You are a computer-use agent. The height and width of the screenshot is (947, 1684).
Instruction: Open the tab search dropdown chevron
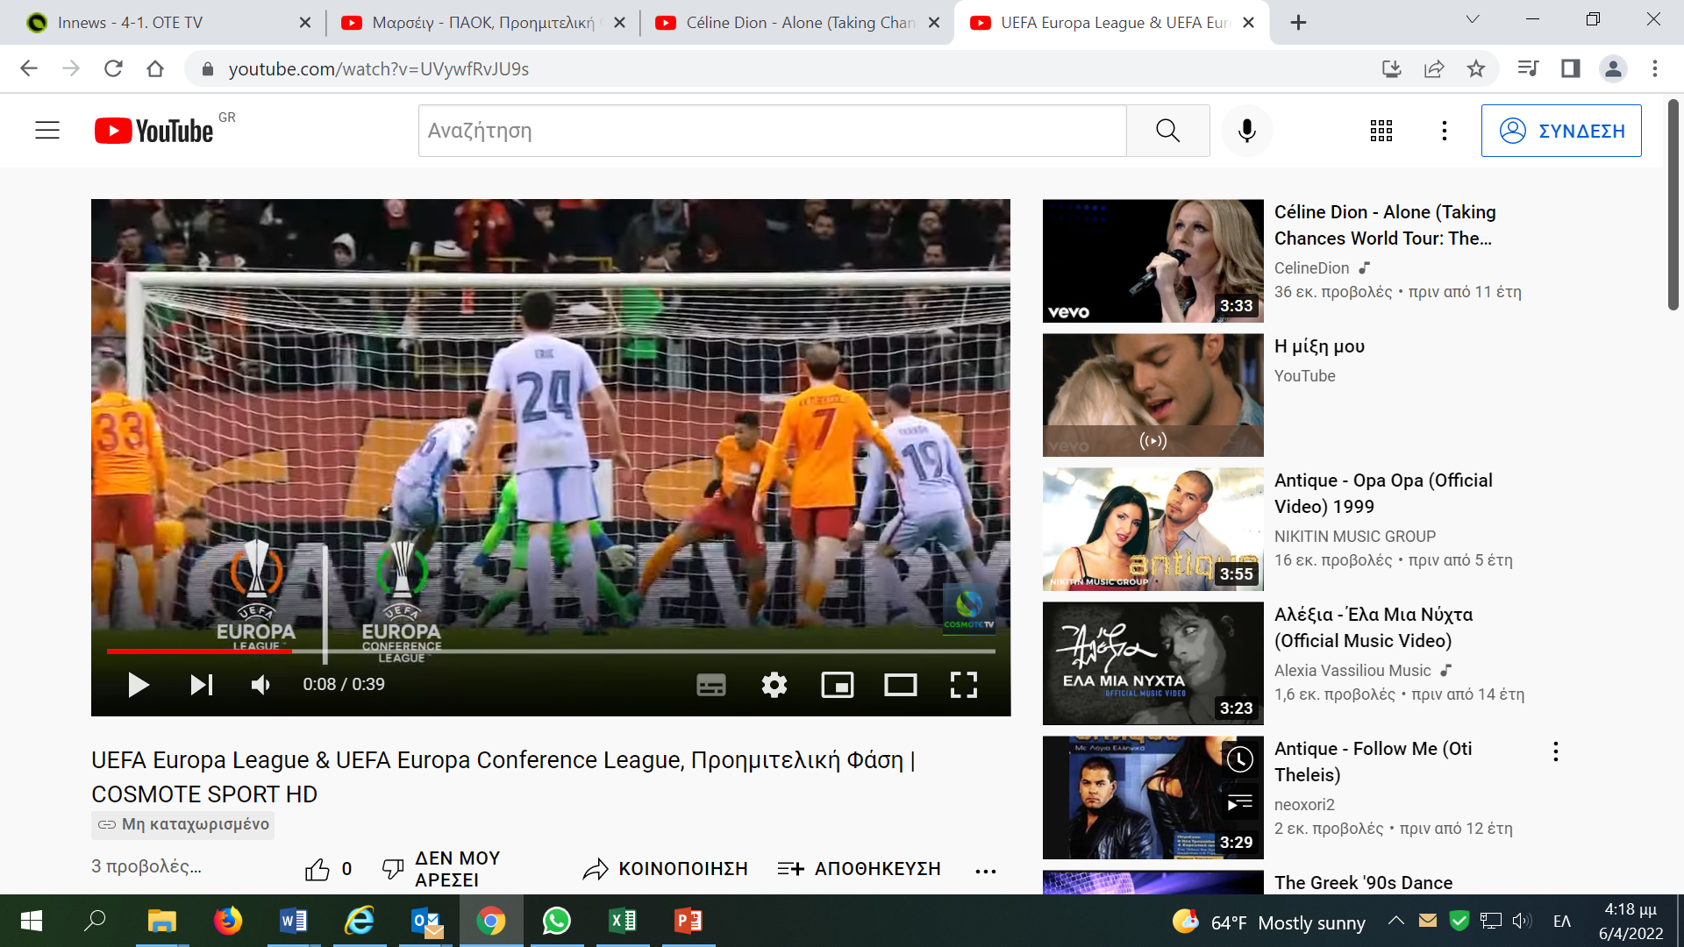(1473, 19)
